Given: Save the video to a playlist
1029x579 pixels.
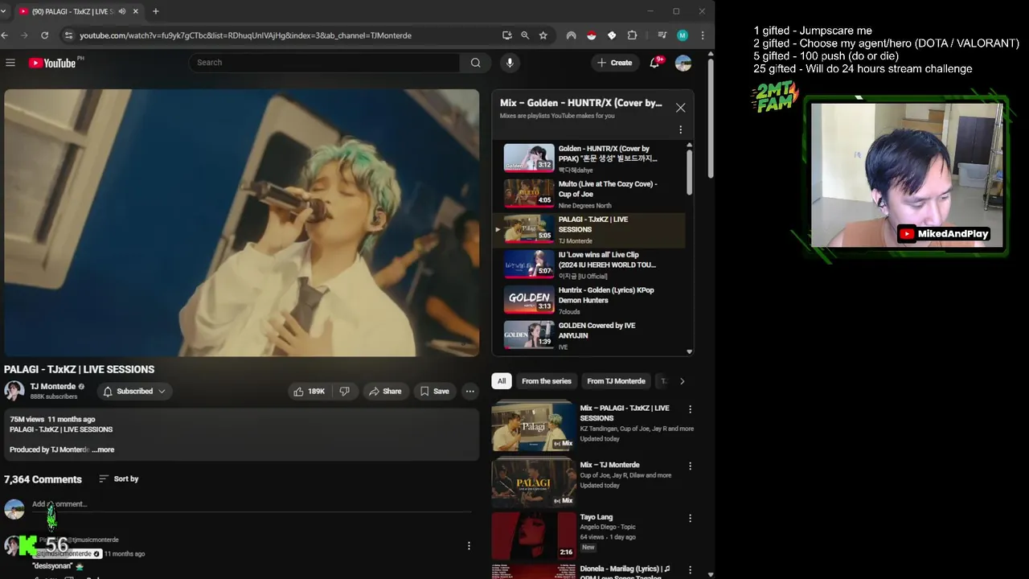Looking at the screenshot, I should point(434,392).
